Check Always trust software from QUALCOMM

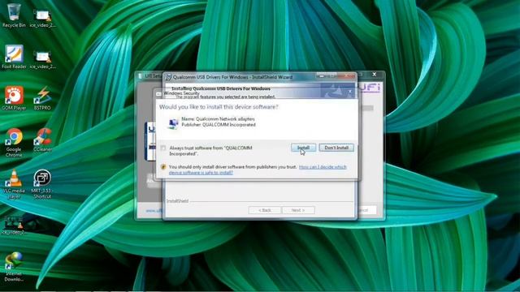coord(163,148)
